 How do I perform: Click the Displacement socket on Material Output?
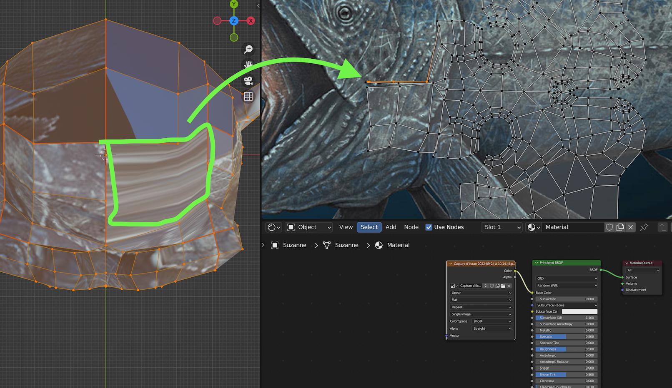[x=622, y=290]
